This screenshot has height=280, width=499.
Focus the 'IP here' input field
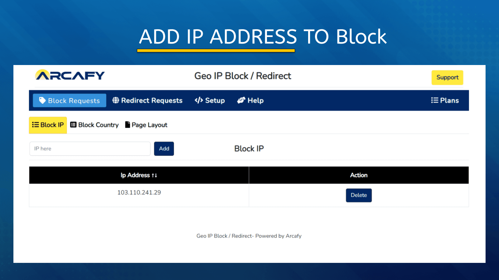click(x=90, y=149)
